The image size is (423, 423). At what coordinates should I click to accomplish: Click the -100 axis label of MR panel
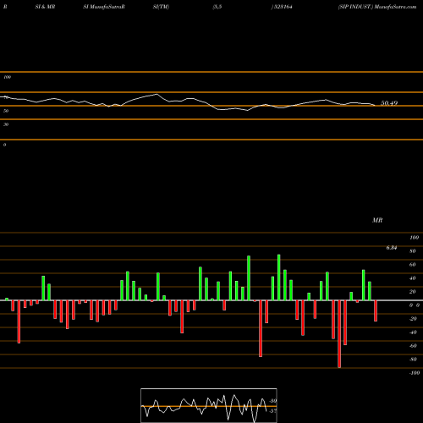pyautogui.click(x=415, y=373)
